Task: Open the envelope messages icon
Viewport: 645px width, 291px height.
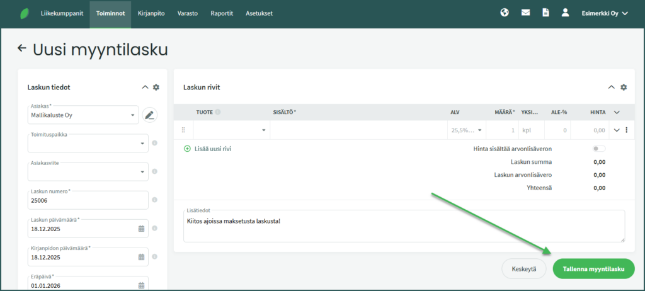Action: click(525, 13)
